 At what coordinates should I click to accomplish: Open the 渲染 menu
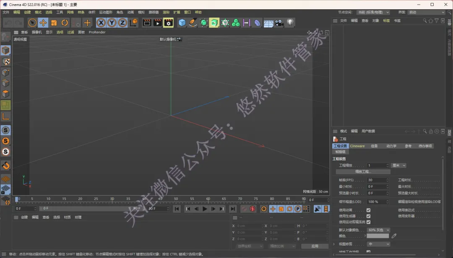click(x=166, y=12)
